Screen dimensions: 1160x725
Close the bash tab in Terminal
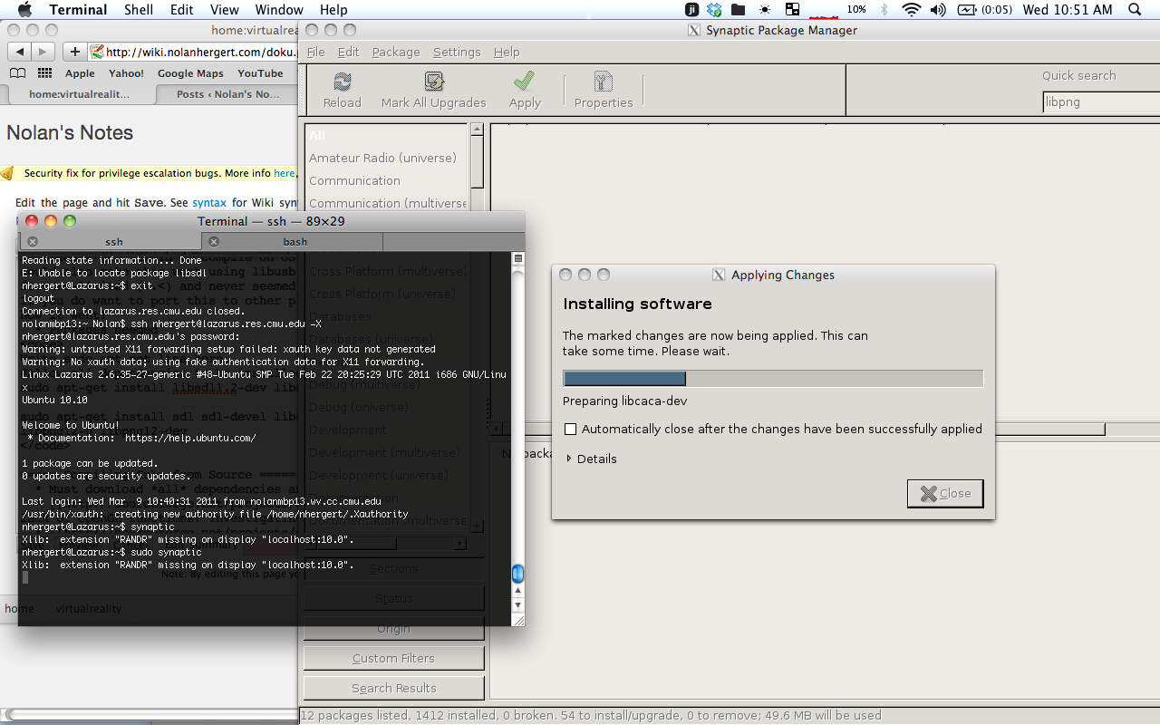point(214,242)
